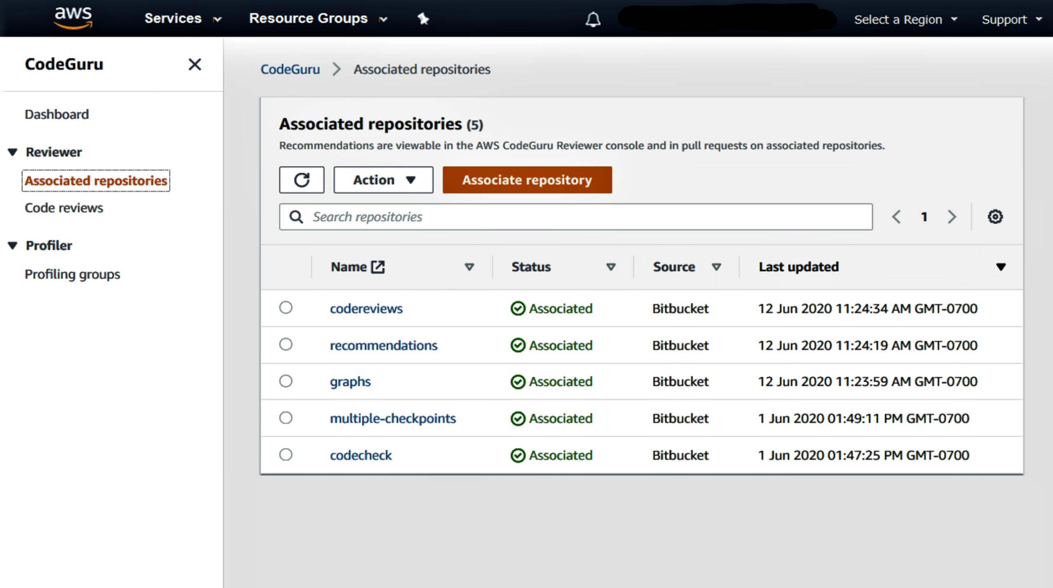
Task: Open the graphs repository link
Action: (x=350, y=382)
